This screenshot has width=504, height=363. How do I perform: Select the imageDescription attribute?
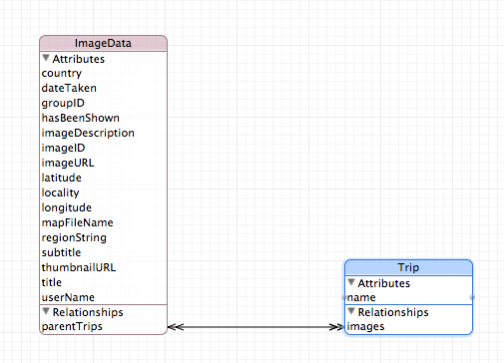tap(103, 133)
